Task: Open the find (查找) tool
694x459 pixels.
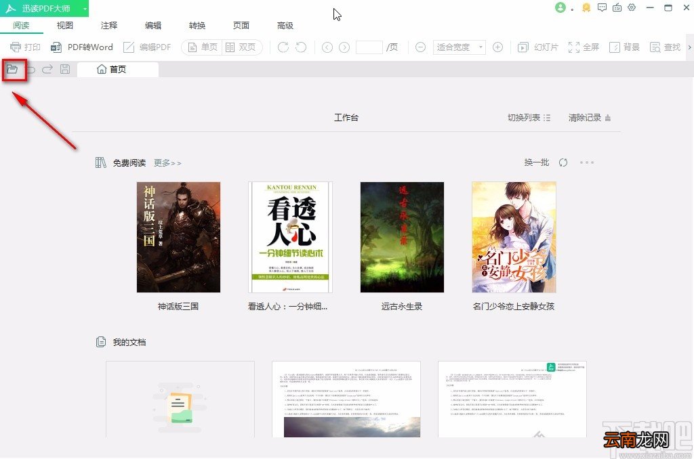Action: (665, 47)
